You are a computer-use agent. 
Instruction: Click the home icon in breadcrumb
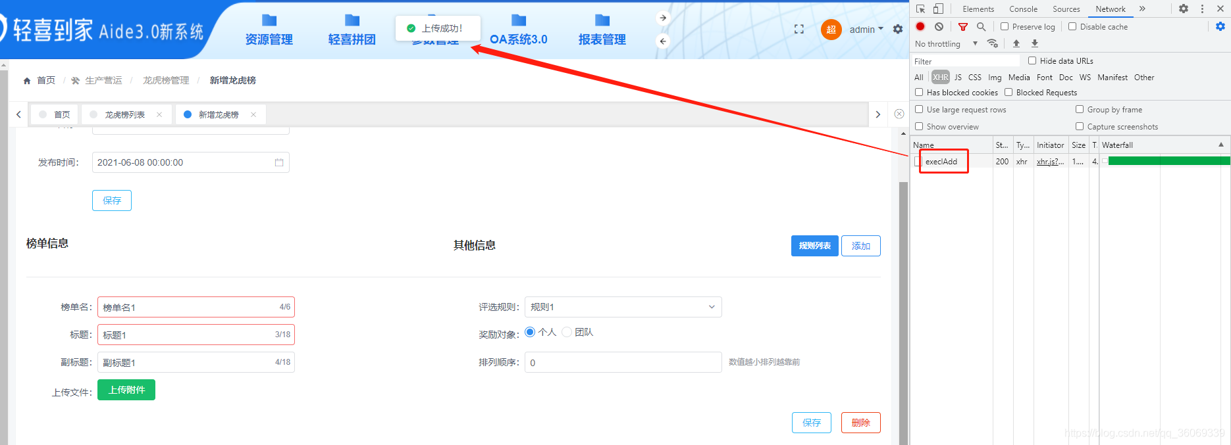[27, 80]
